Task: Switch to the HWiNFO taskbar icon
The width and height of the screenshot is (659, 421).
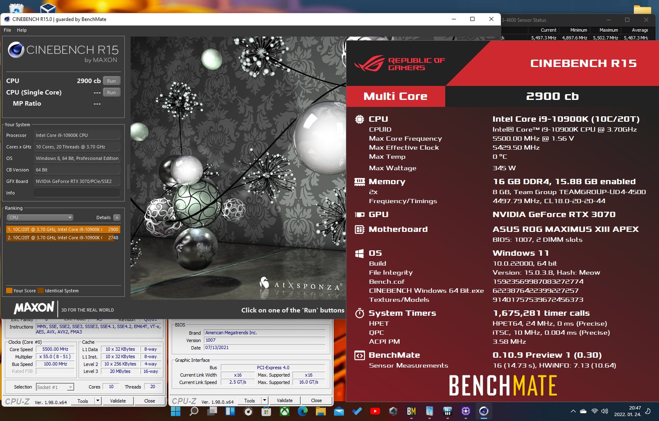Action: (447, 411)
